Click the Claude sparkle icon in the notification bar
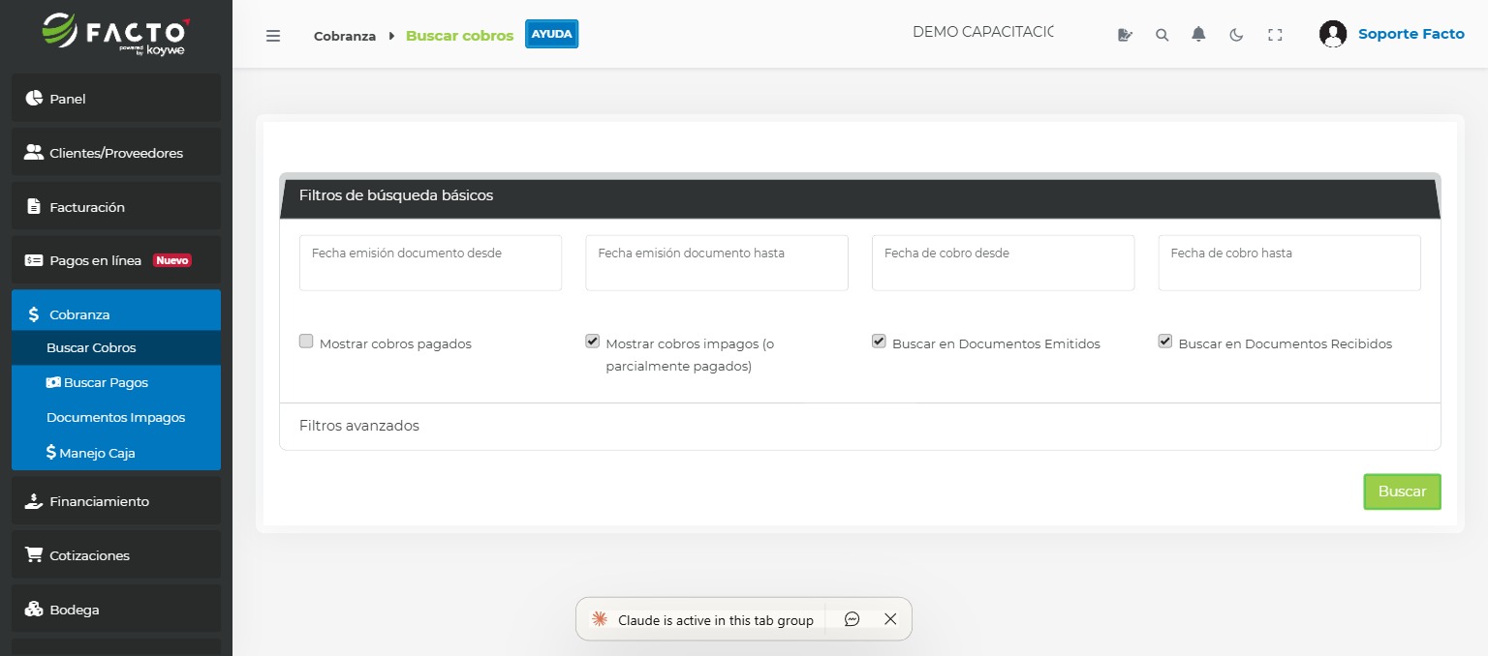 pos(599,619)
